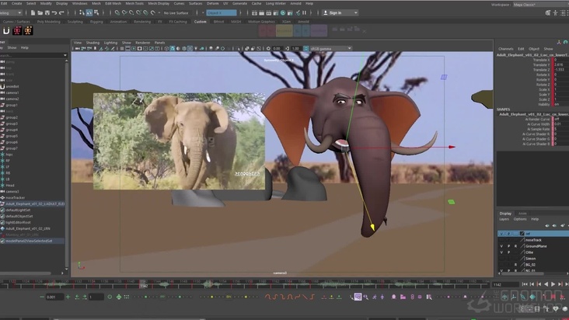This screenshot has height=320, width=569.
Task: Click the viewport gear icon beside the 0.00 field
Action: [x=268, y=49]
